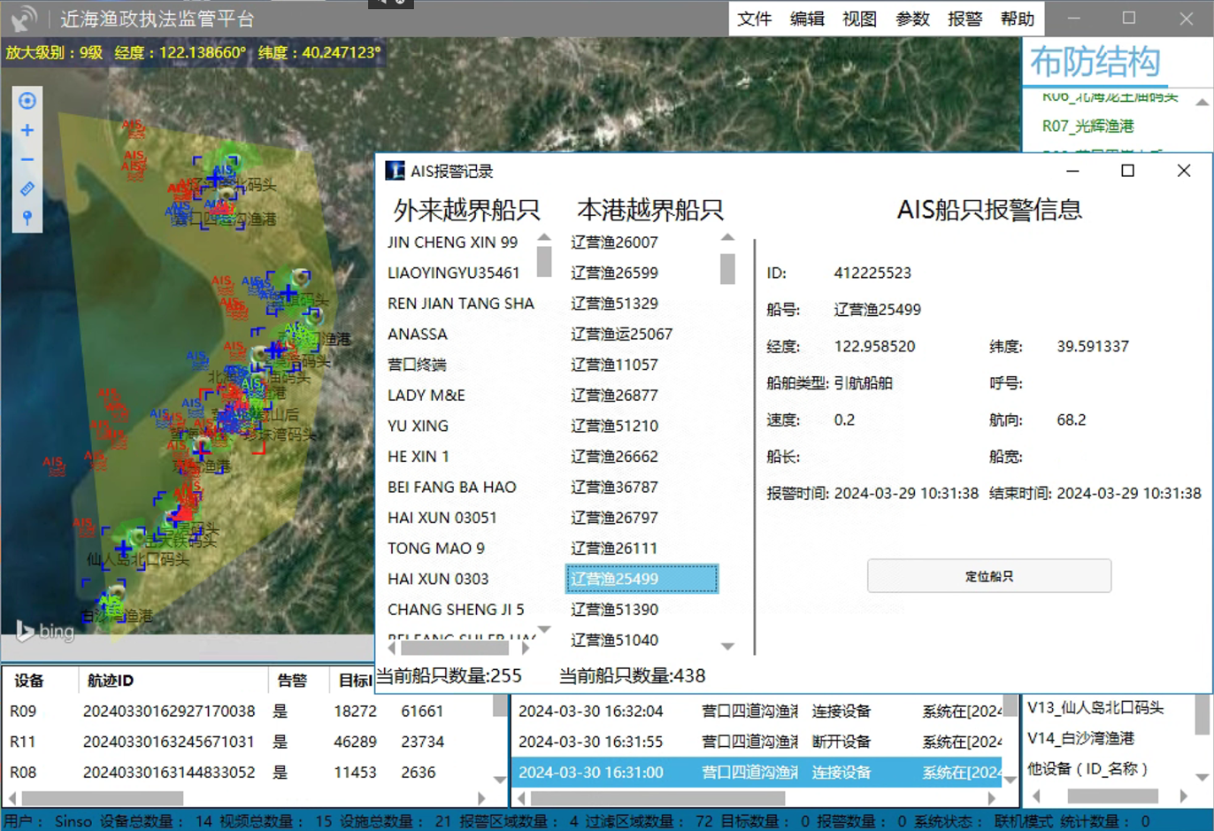This screenshot has width=1214, height=831.
Task: Select the 布防结构 panel tab
Action: point(1095,62)
